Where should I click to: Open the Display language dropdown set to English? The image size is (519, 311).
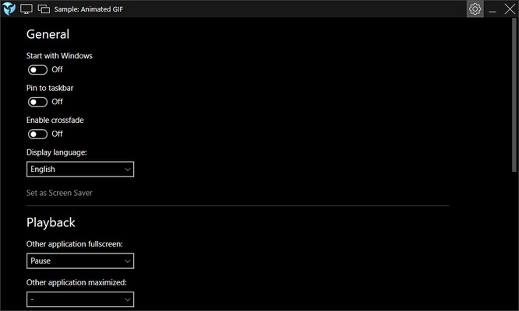point(79,169)
